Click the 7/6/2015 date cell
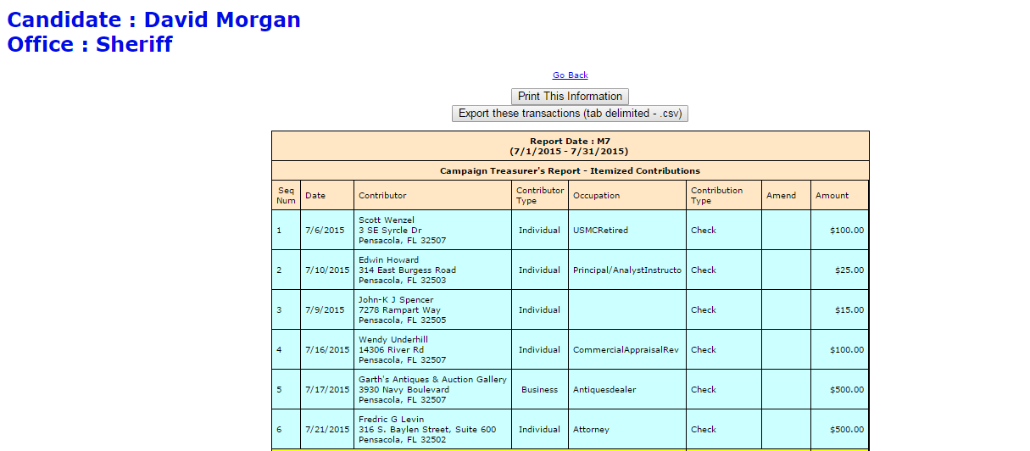 pyautogui.click(x=325, y=230)
